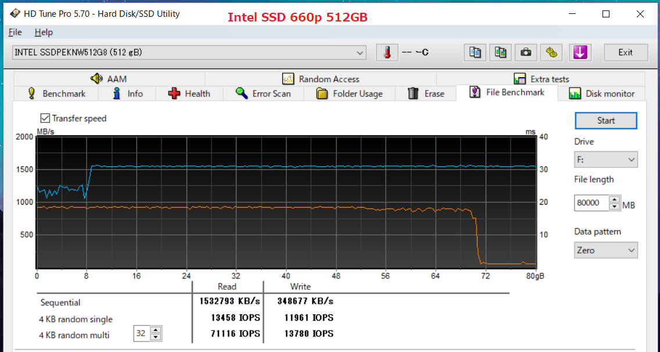The image size is (660, 352).
Task: Open the options gear icon
Action: [551, 53]
